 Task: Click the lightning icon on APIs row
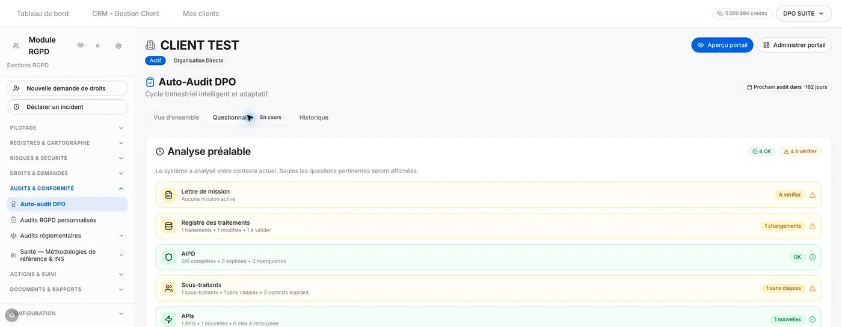tap(169, 319)
